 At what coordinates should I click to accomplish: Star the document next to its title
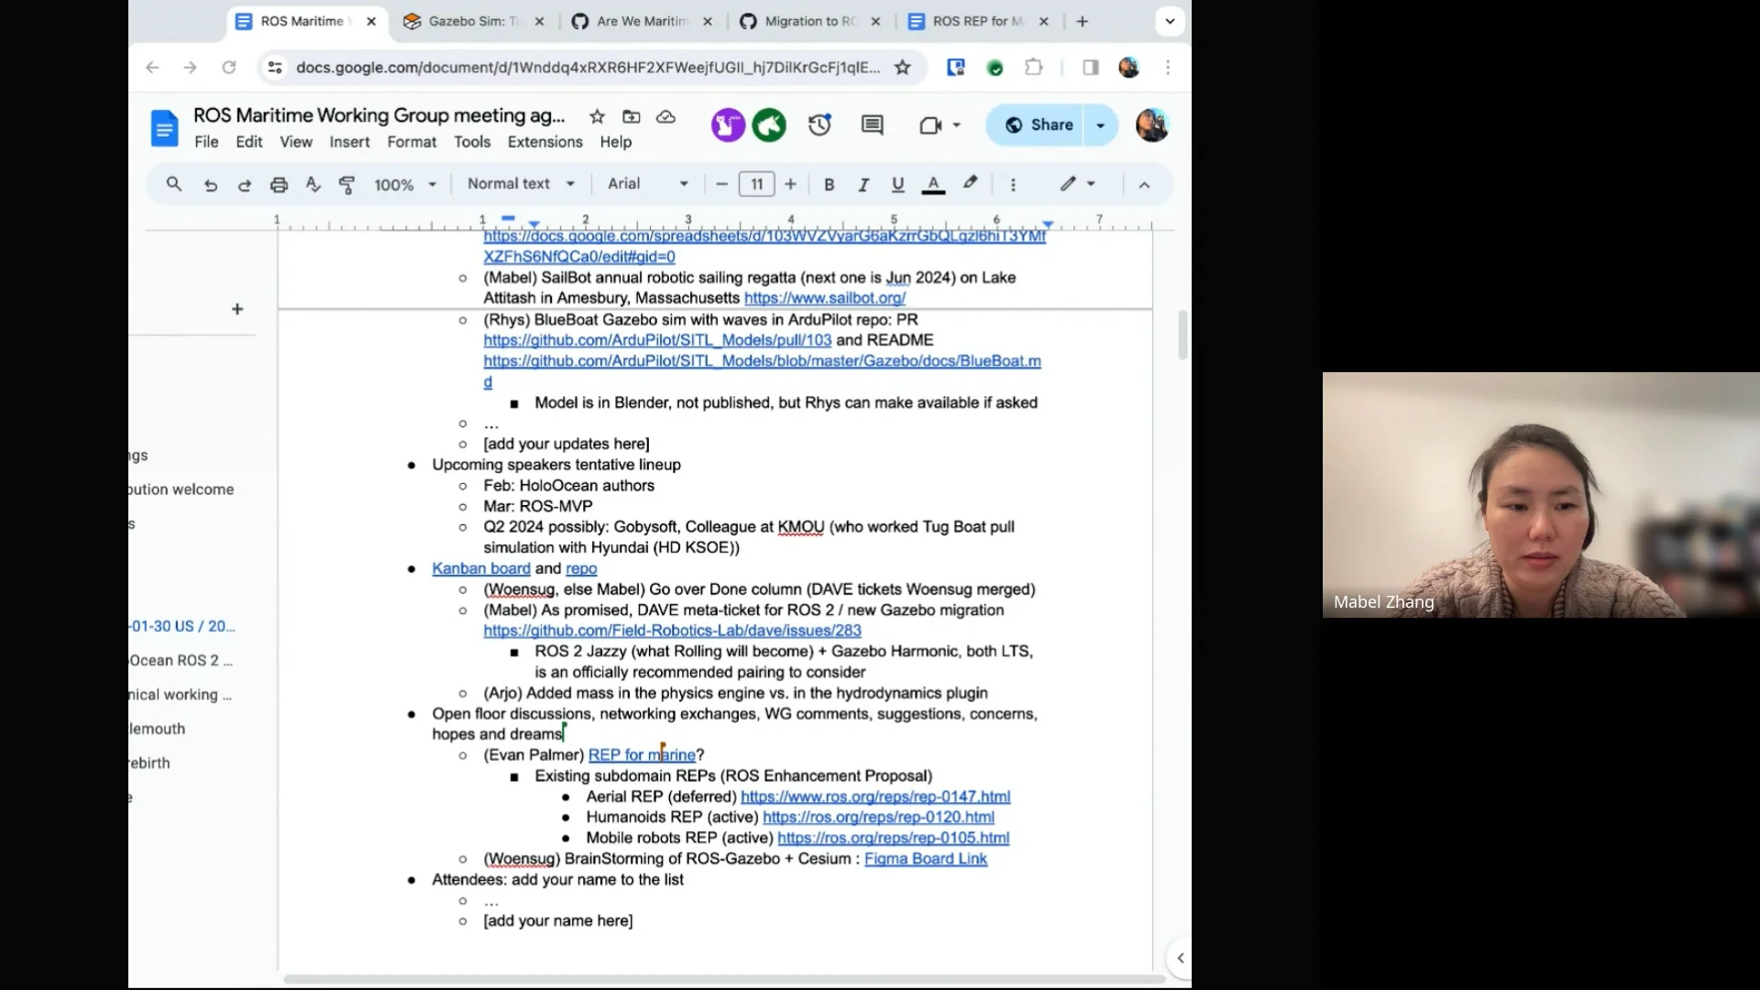597,116
